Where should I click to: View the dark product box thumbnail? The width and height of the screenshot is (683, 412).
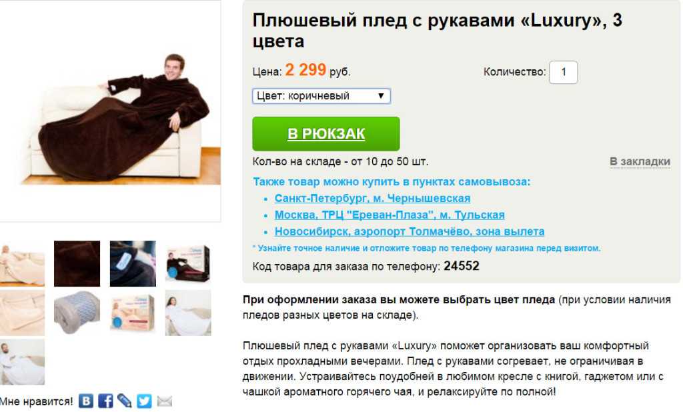pos(188,263)
